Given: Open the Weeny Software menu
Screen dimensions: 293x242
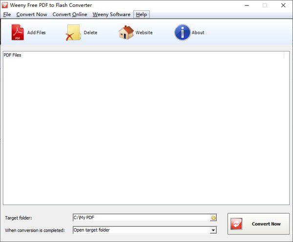Looking at the screenshot, I should tap(111, 14).
